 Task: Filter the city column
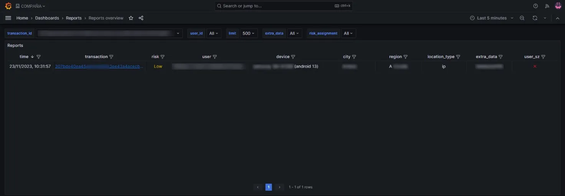click(354, 57)
